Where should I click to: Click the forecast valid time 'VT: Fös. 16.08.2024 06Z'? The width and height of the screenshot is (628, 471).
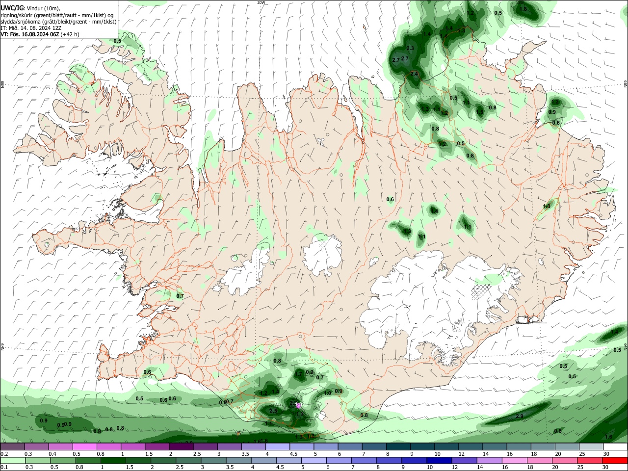(x=30, y=34)
